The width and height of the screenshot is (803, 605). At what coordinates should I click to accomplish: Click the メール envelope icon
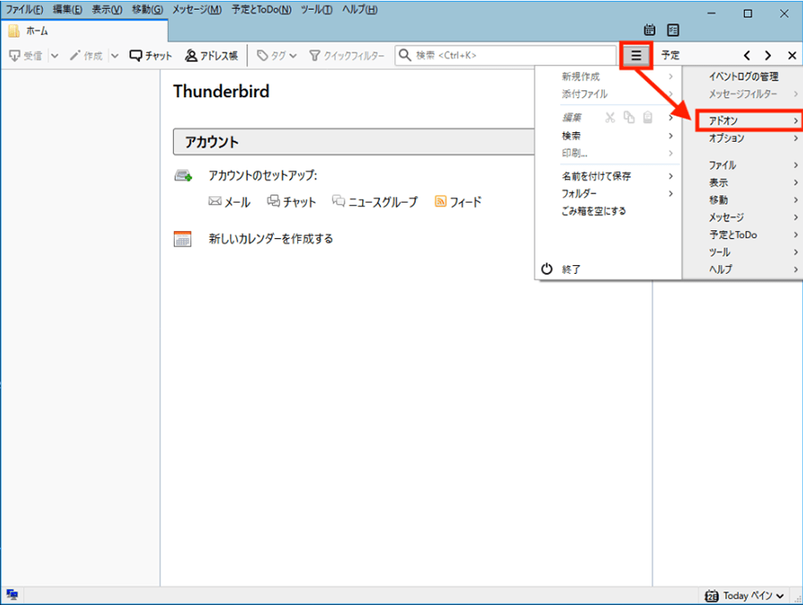click(x=214, y=202)
